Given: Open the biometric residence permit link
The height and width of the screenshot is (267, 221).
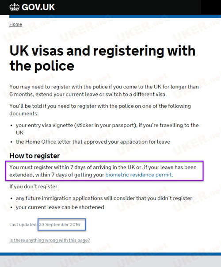Looking at the screenshot, I should (x=139, y=175).
